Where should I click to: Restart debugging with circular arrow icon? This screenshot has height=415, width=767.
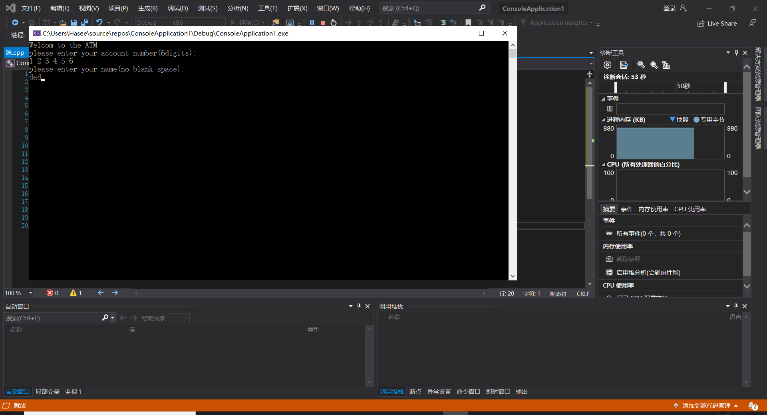point(334,23)
